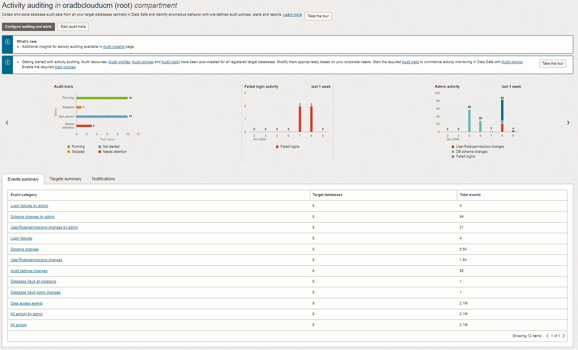This screenshot has height=350, width=578.
Task: Click Admin activity bar labeled 58
Action: tap(469, 121)
